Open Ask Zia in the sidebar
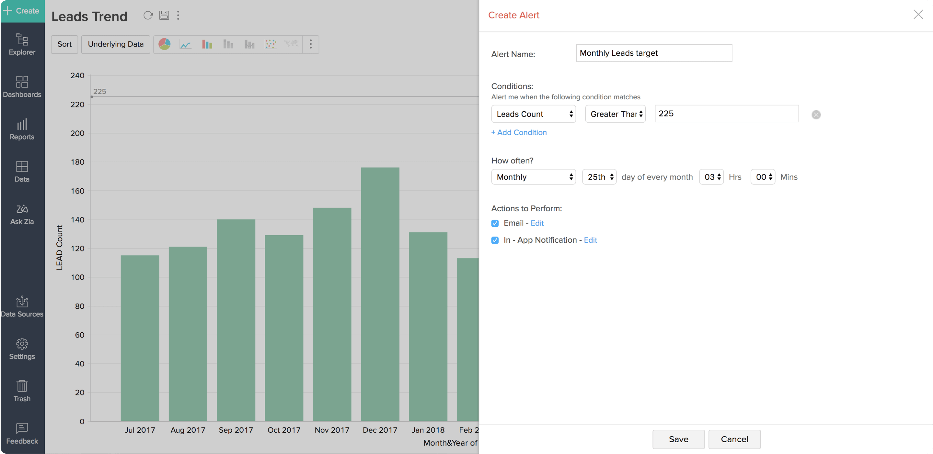This screenshot has height=454, width=933. 22,214
